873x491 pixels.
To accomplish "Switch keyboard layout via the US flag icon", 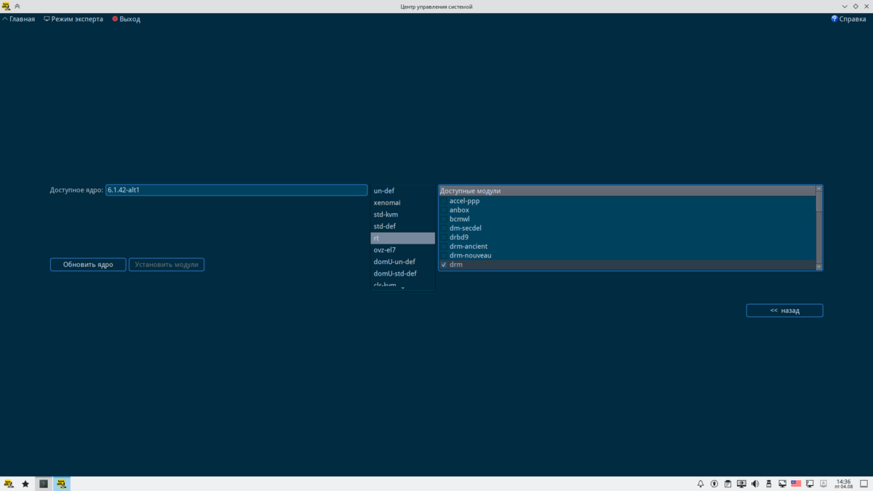I will coord(796,483).
